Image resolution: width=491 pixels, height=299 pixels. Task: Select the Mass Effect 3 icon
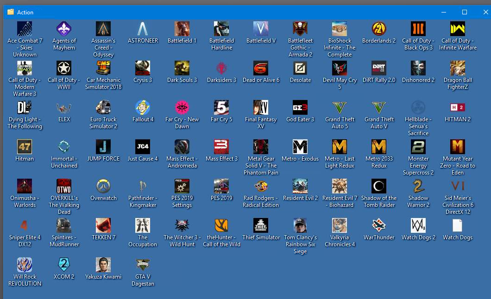[x=221, y=147]
